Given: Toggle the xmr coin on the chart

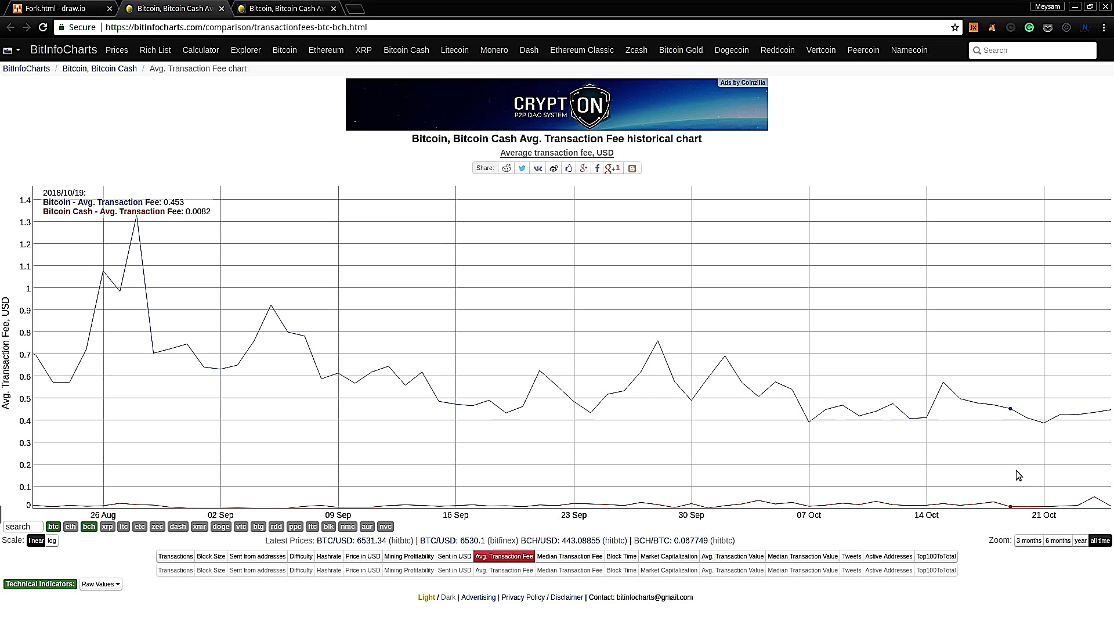Looking at the screenshot, I should pyautogui.click(x=200, y=527).
